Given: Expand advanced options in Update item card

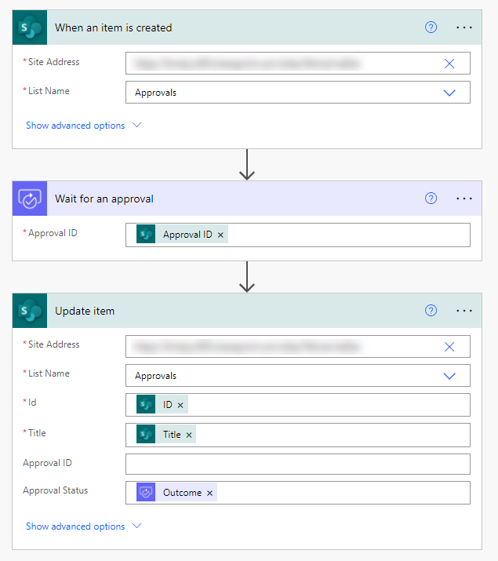Looking at the screenshot, I should tap(83, 526).
